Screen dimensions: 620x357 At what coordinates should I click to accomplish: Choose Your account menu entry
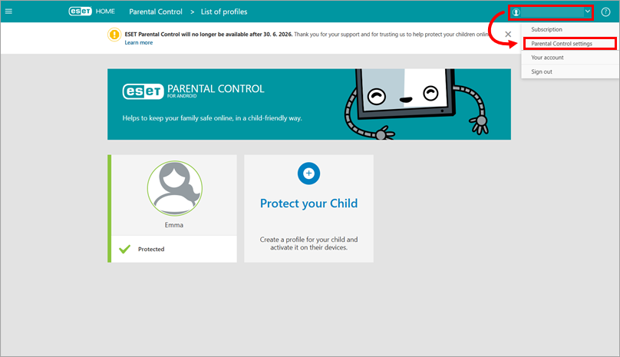(x=547, y=58)
